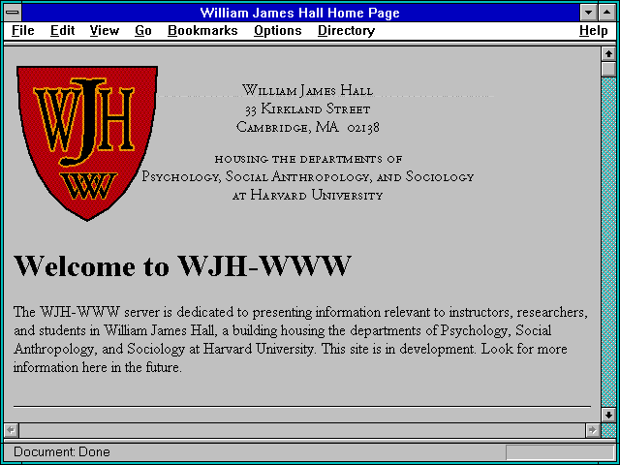Open the Bookmarks menu

click(202, 31)
